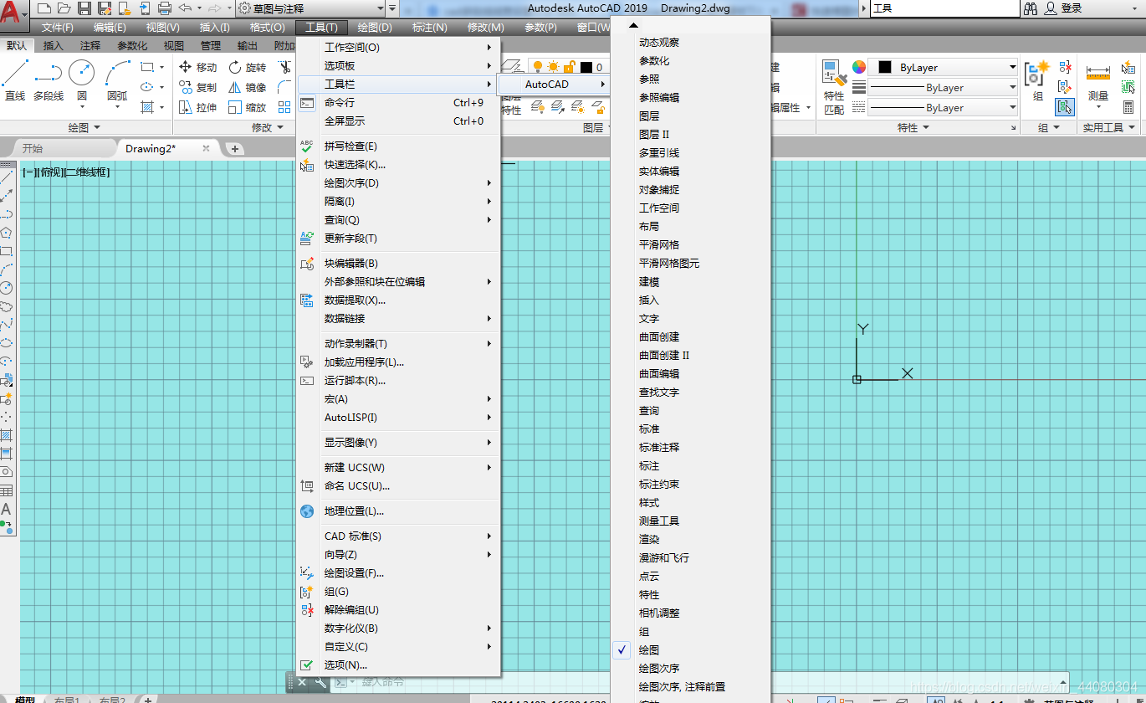Select the 多段线 (Polyline) tool
The width and height of the screenshot is (1146, 703).
[49, 81]
